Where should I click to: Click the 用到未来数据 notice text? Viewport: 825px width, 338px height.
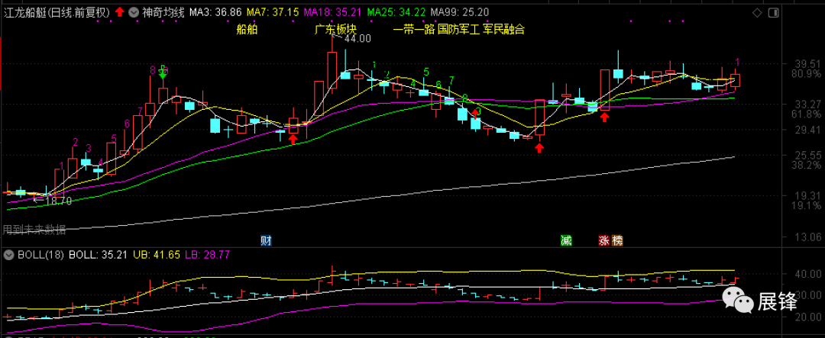34,229
